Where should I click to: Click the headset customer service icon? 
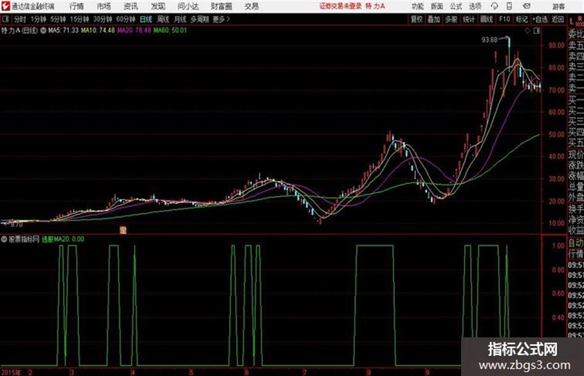[x=494, y=6]
